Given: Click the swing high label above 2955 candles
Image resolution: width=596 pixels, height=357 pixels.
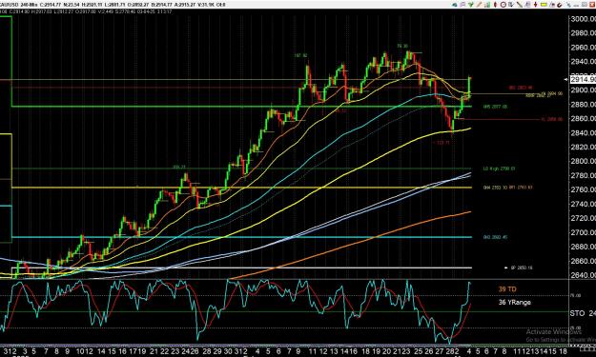Looking at the screenshot, I should tap(402, 46).
